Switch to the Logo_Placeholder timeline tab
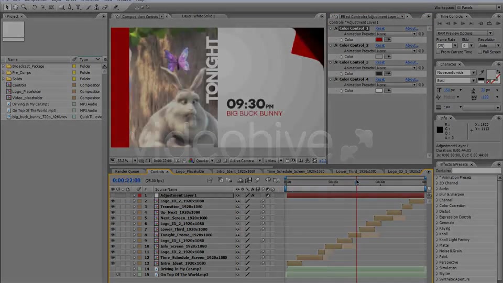Screen dimensions: 503x283 pyautogui.click(x=190, y=172)
